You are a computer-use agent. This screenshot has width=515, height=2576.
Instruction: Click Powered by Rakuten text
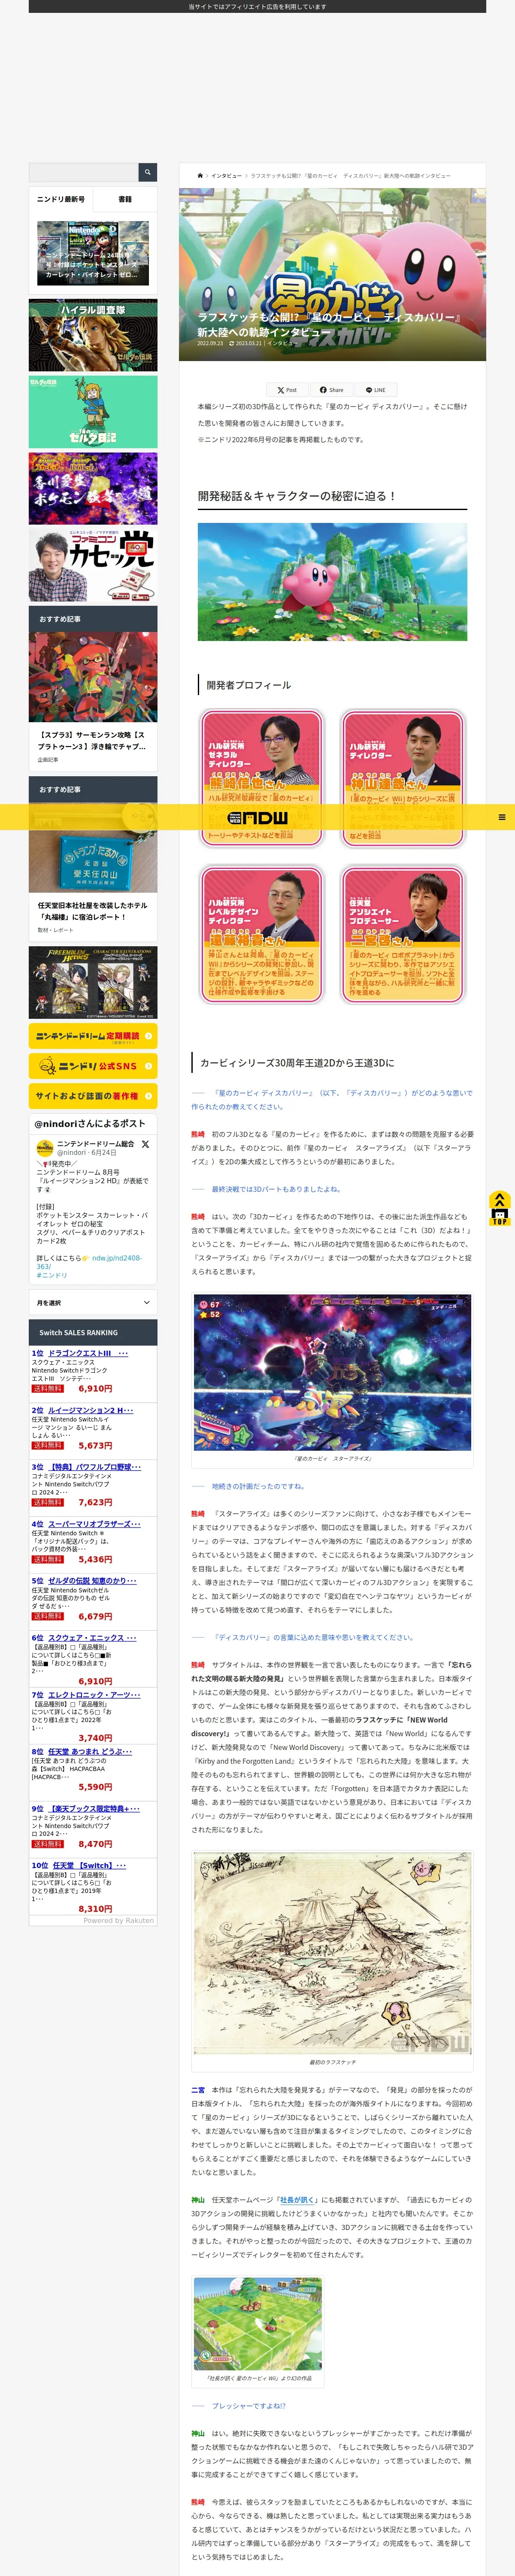(x=119, y=1920)
